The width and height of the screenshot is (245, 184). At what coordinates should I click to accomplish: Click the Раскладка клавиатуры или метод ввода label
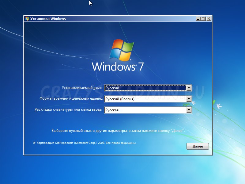point(69,109)
